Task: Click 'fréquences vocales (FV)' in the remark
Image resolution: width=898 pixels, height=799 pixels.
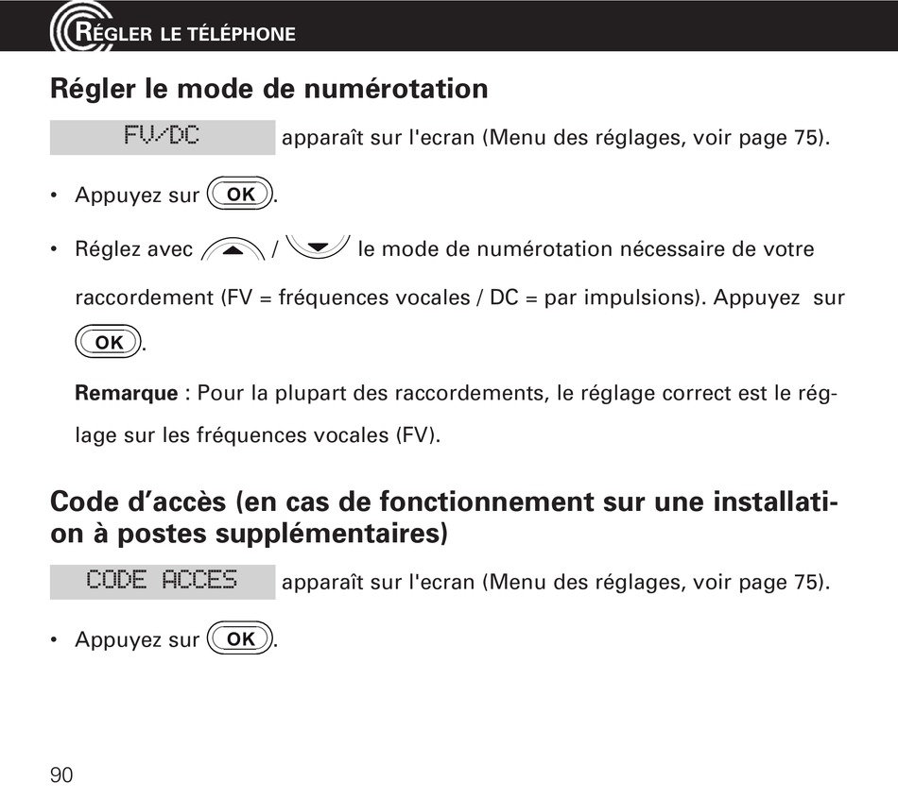Action: [317, 435]
